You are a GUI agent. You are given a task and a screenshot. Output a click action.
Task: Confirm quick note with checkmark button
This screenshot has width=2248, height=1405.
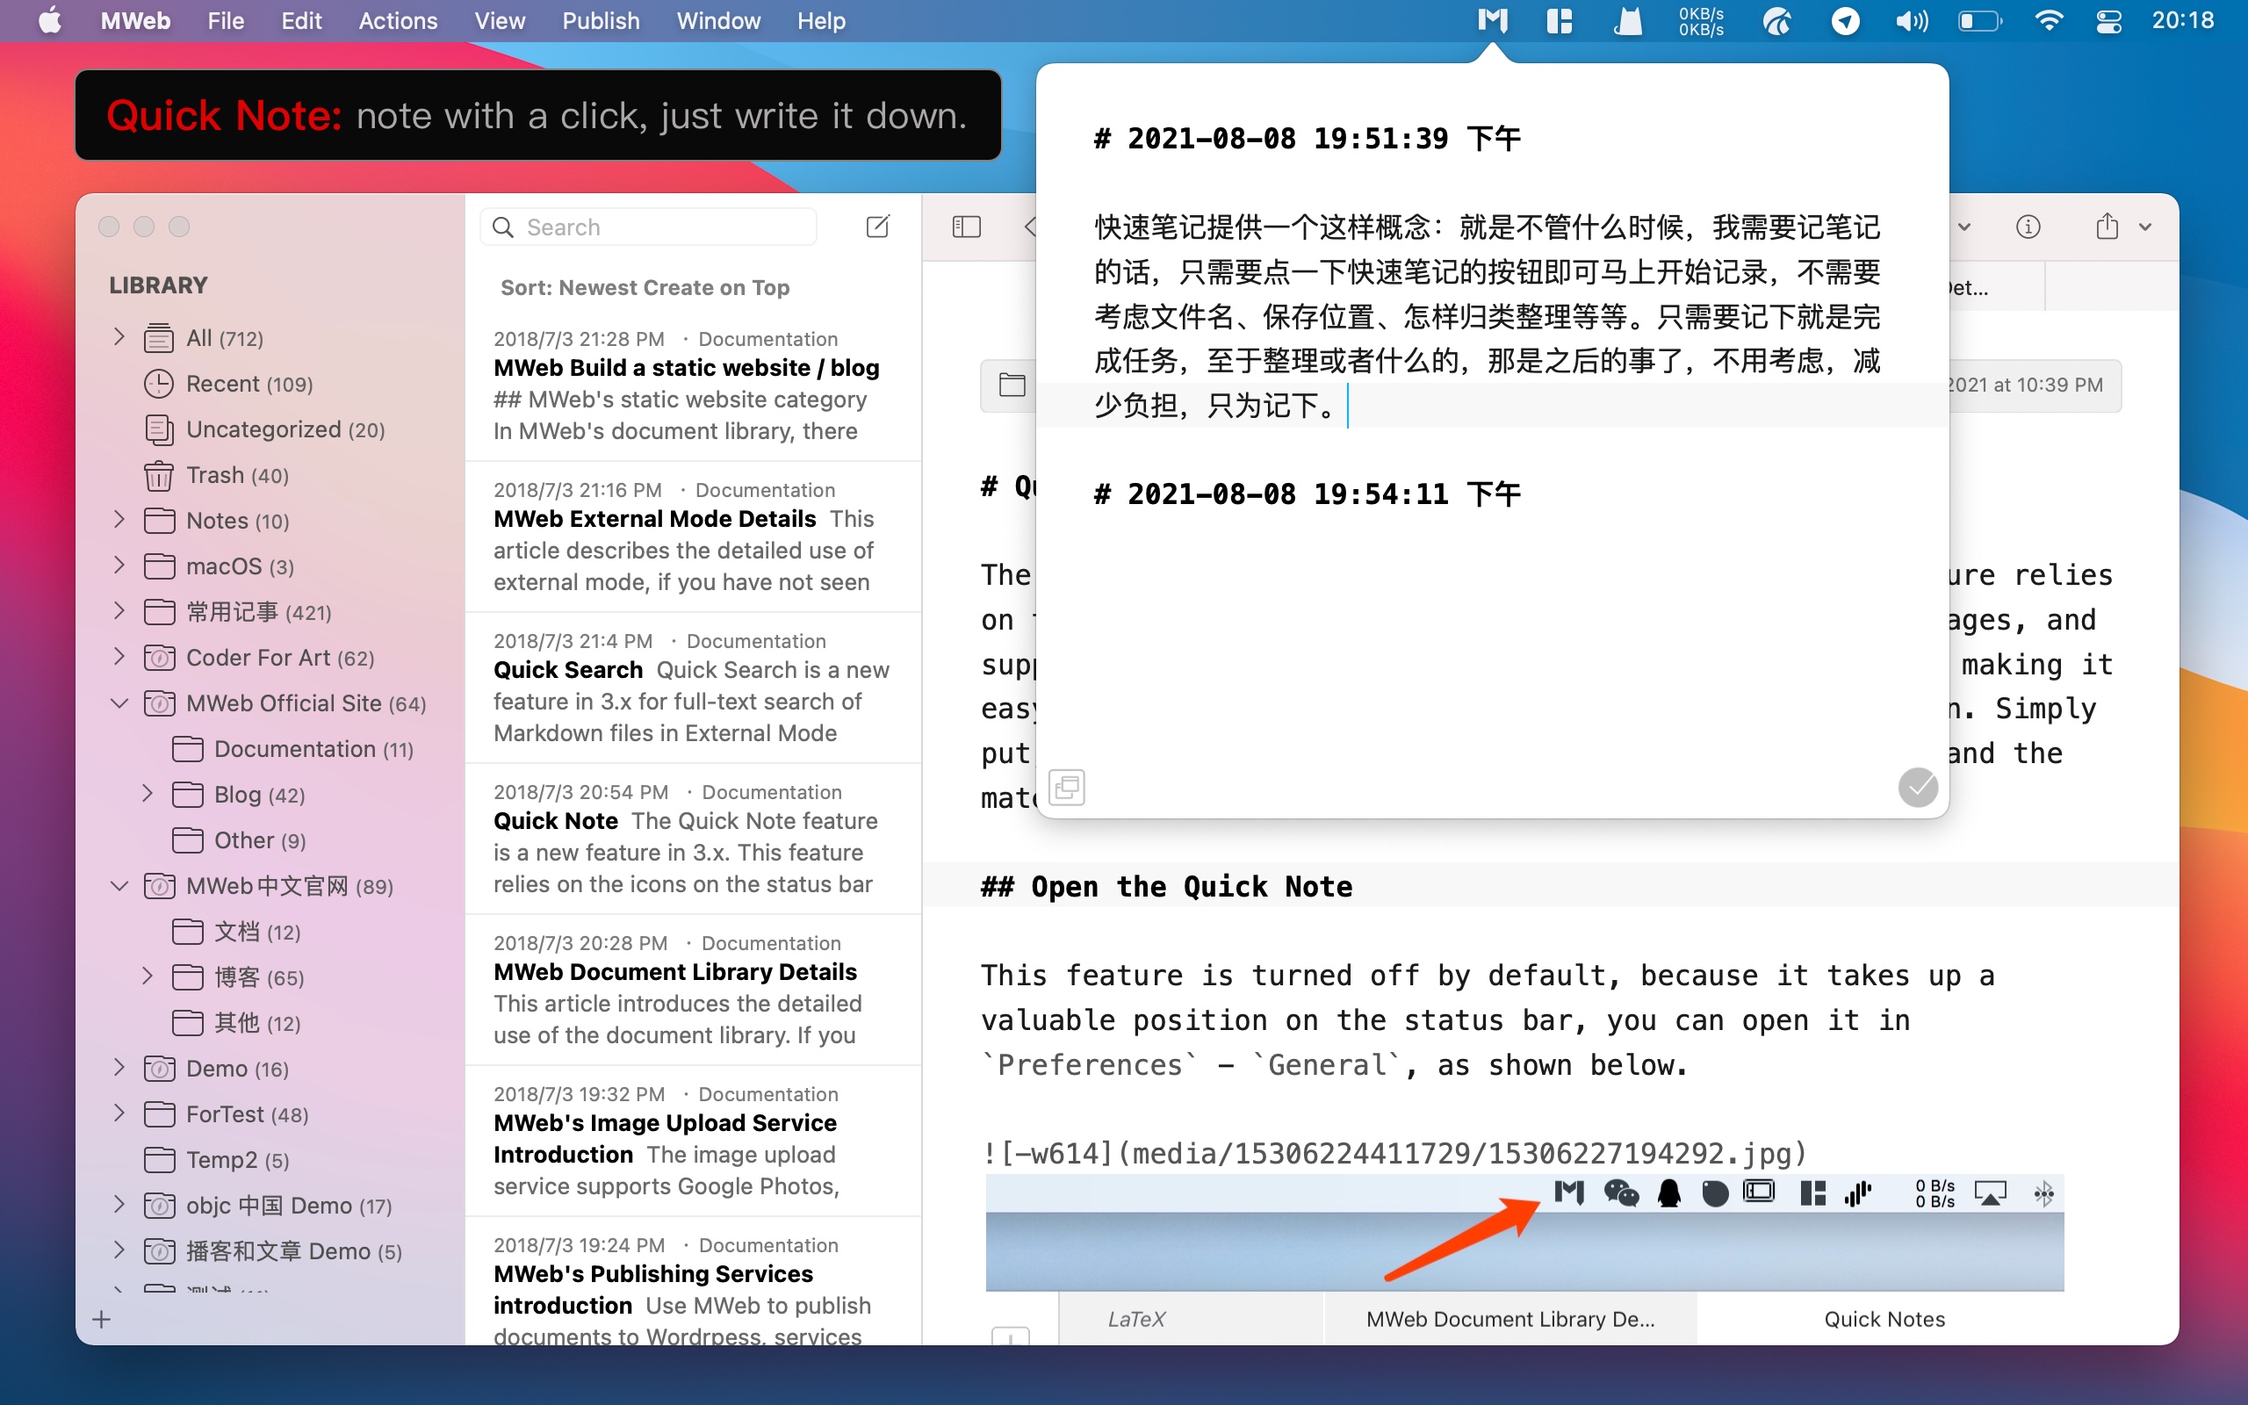pyautogui.click(x=1917, y=787)
